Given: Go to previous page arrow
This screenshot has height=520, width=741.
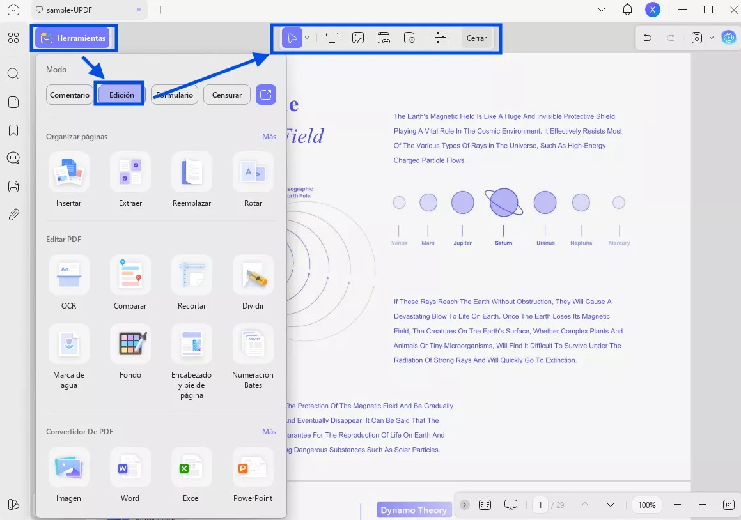Looking at the screenshot, I should [584, 505].
